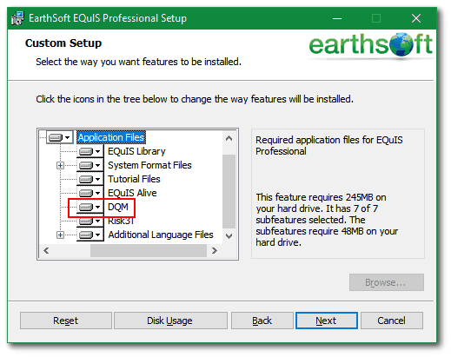Select the DQM tree item label
This screenshot has height=357, width=451.
[118, 207]
